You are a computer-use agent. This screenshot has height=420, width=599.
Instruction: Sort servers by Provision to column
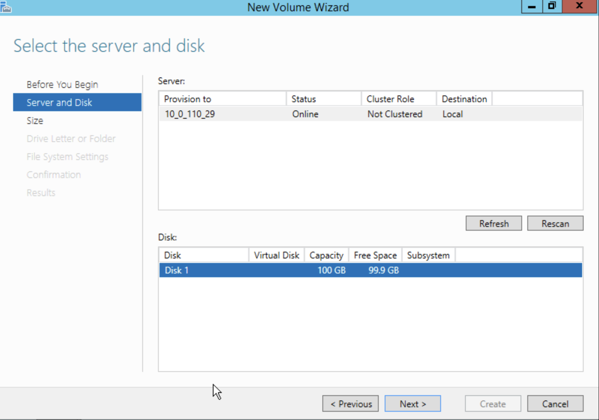188,99
